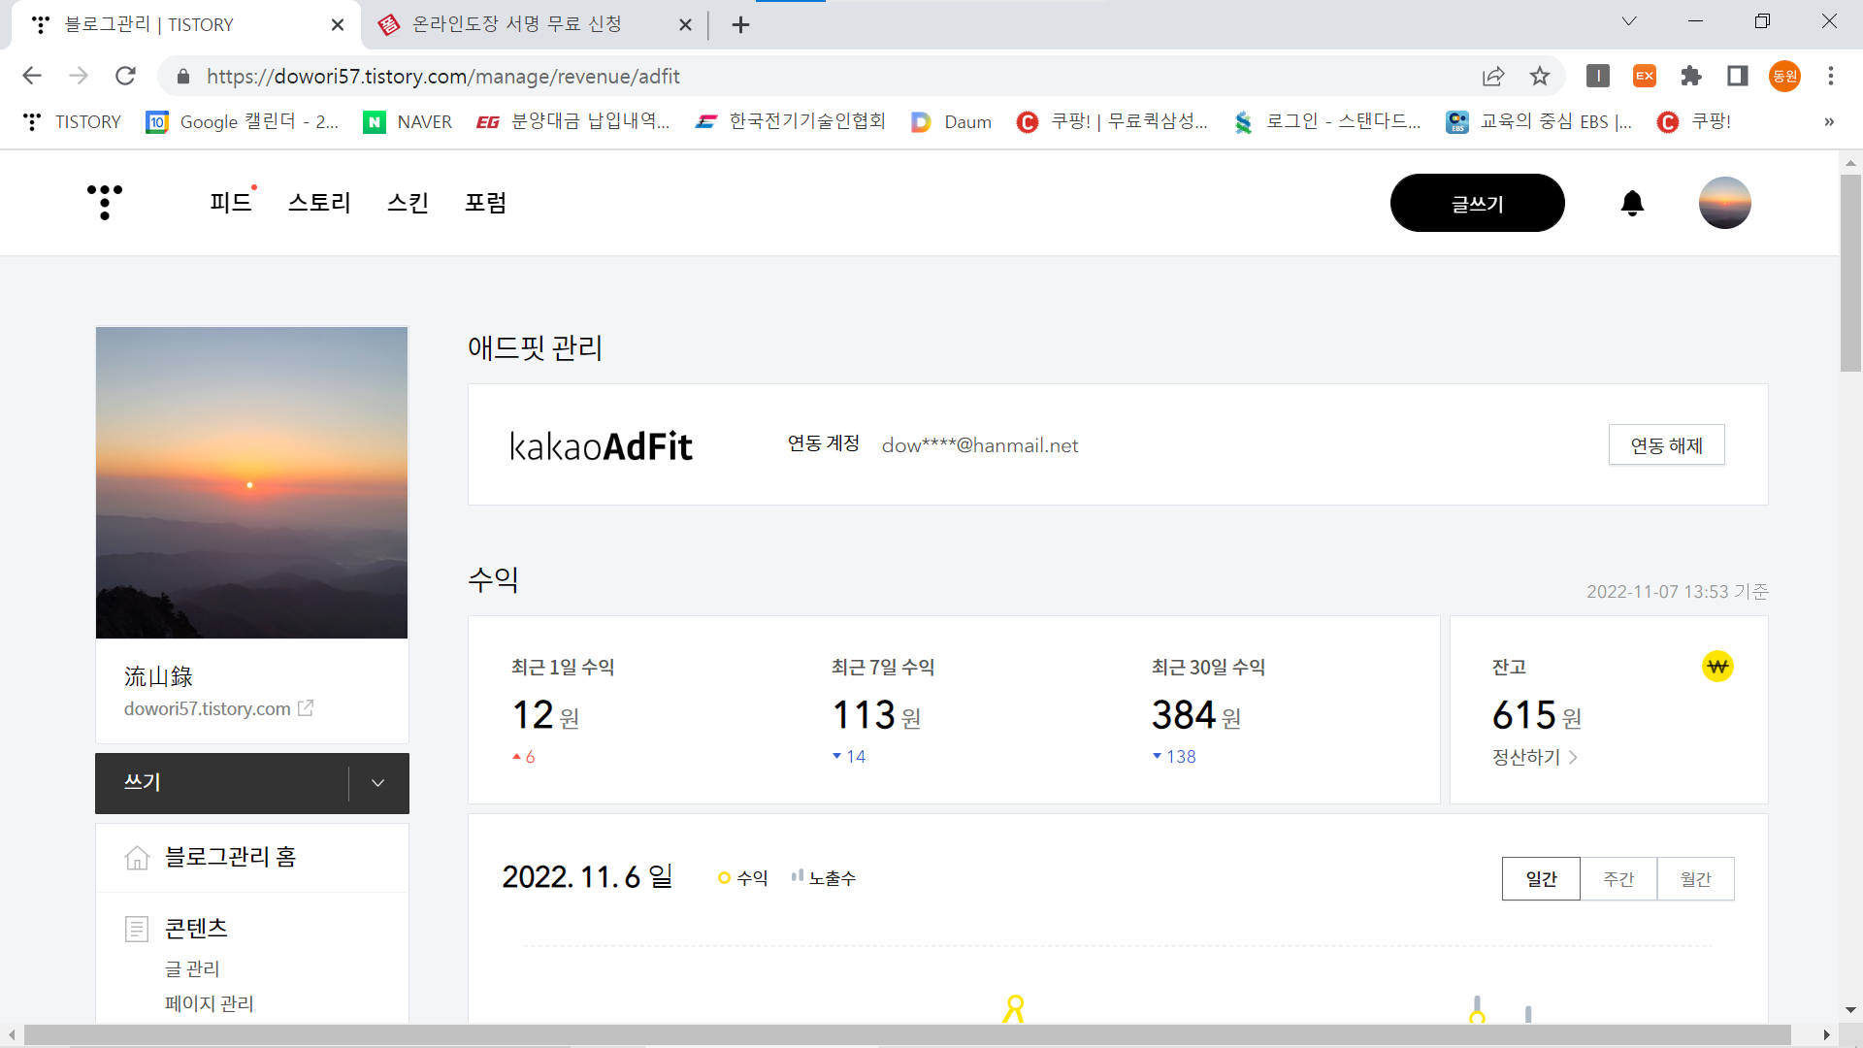The width and height of the screenshot is (1863, 1048).
Task: Bookmark the page with the star icon
Action: click(1540, 76)
